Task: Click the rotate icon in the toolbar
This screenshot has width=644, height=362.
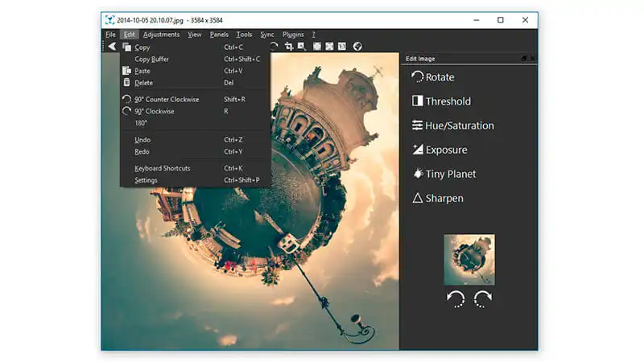Action: pos(275,46)
